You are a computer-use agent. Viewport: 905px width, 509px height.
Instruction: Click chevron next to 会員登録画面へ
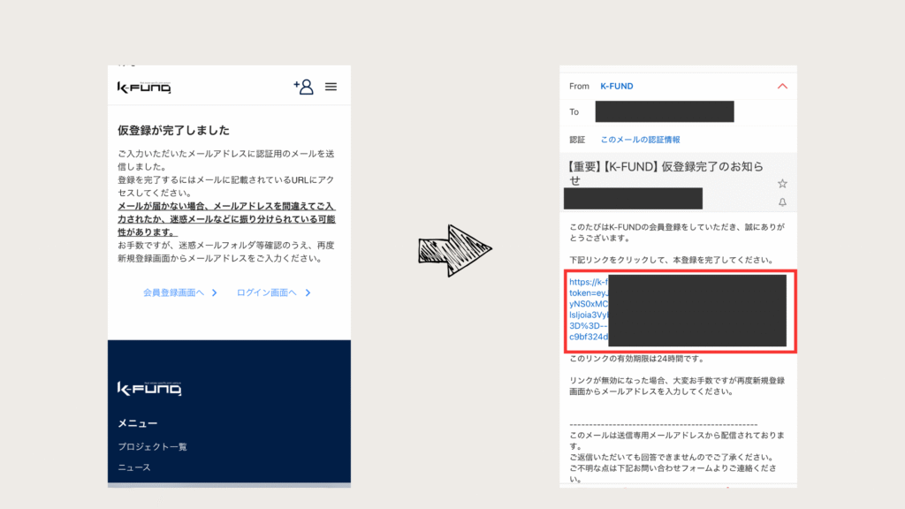tap(214, 292)
